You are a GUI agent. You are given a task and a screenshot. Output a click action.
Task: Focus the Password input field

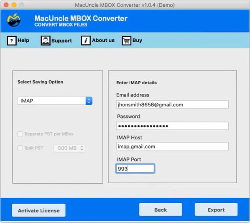[x=172, y=126]
